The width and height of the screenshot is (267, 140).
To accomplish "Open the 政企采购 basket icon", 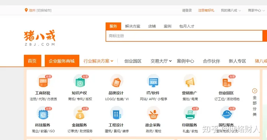I will click(x=153, y=113).
